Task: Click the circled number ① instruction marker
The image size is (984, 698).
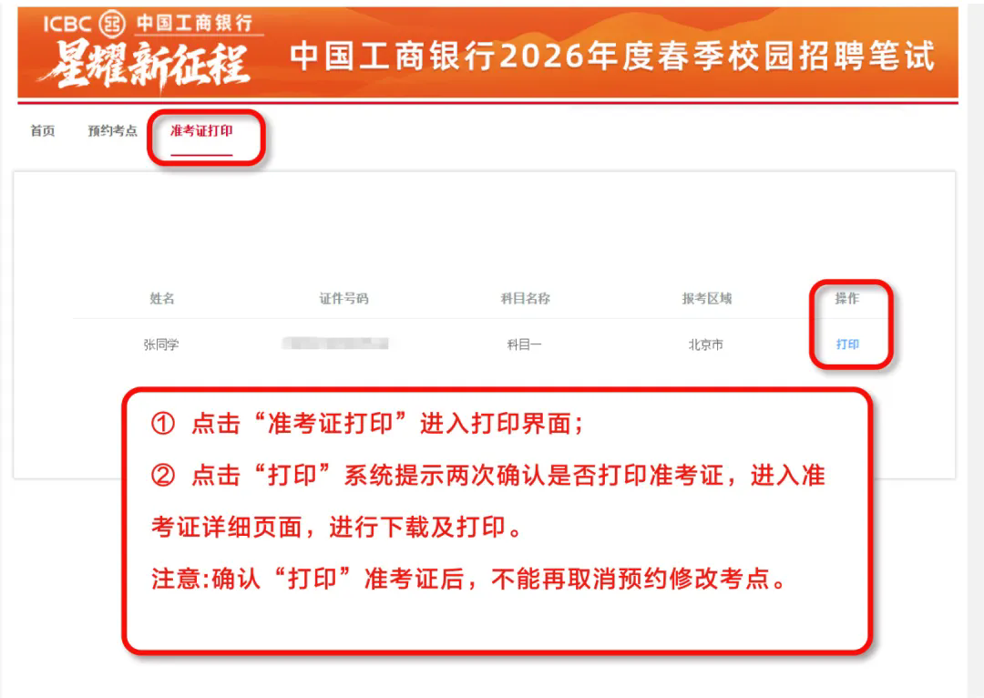Action: (163, 423)
